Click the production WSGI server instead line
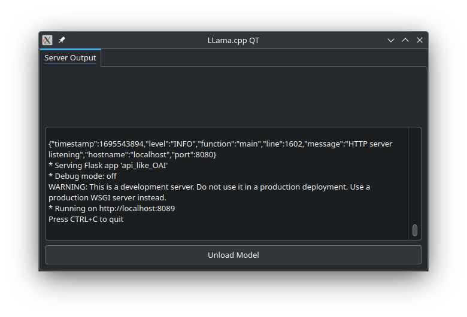This screenshot has width=467, height=317. click(x=107, y=198)
